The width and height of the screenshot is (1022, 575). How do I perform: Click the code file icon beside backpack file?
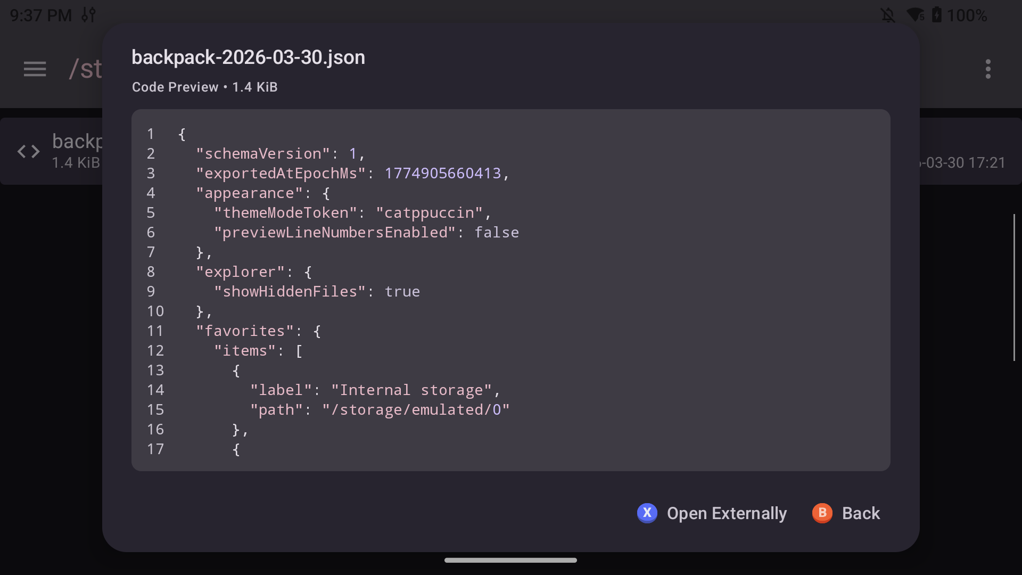29,152
